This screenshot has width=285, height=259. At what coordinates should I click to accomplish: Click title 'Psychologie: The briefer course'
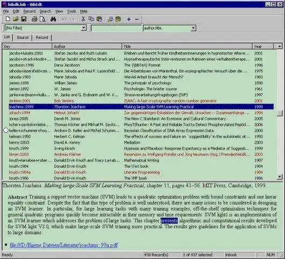tap(150, 89)
